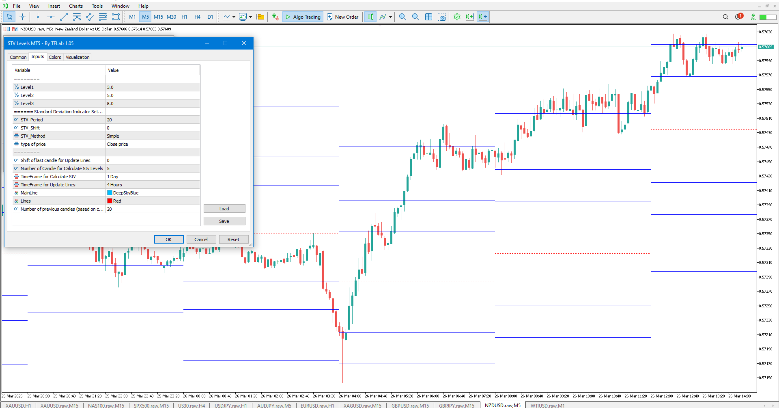779x408 pixels.
Task: Open the Charts menu
Action: click(75, 6)
